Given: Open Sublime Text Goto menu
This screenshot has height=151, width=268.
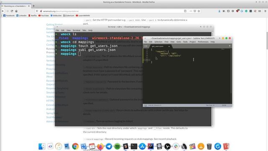Looking at the screenshot, I should click(x=179, y=42).
